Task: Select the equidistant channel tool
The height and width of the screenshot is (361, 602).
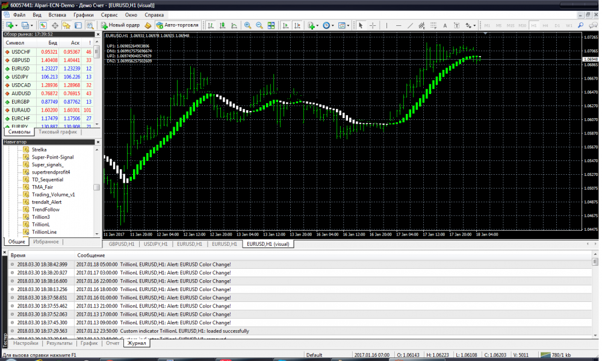Action: tap(421, 25)
